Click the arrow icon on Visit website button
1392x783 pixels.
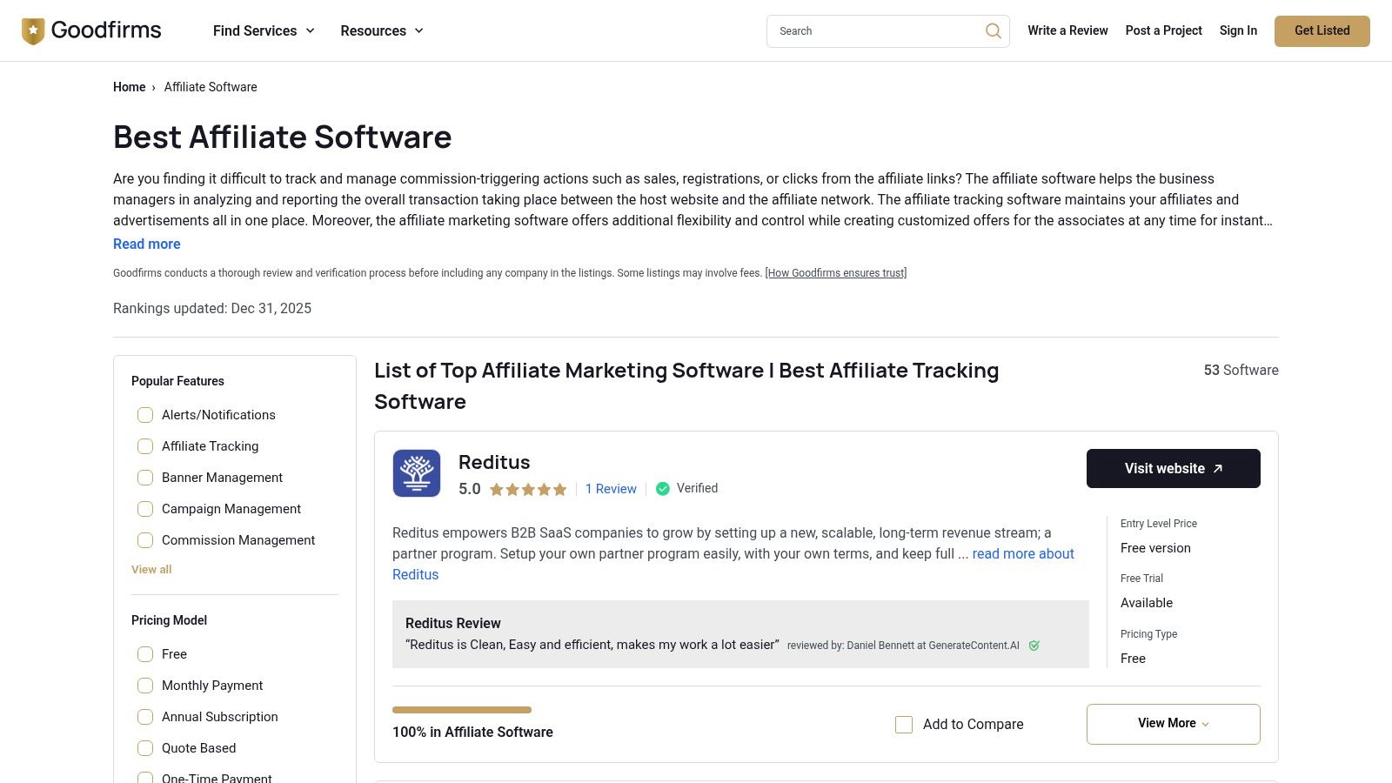[1217, 468]
